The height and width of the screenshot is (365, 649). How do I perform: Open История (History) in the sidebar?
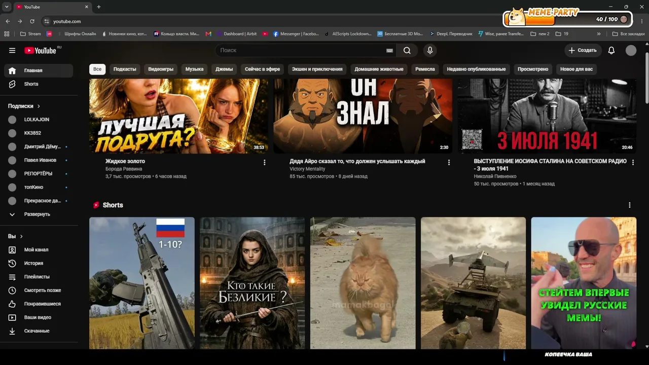pyautogui.click(x=39, y=263)
